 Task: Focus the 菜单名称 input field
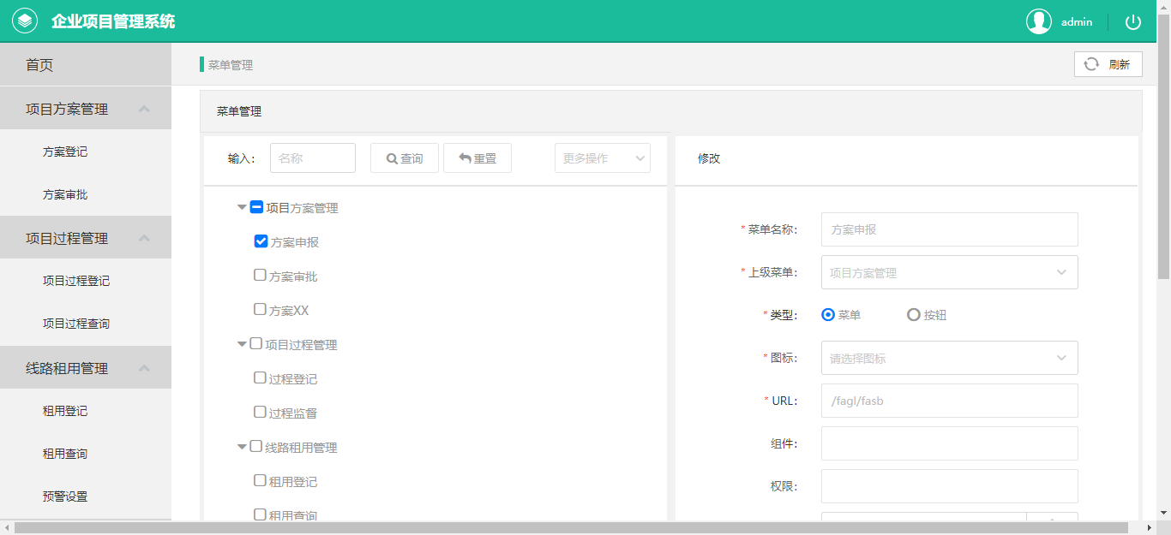pyautogui.click(x=950, y=229)
